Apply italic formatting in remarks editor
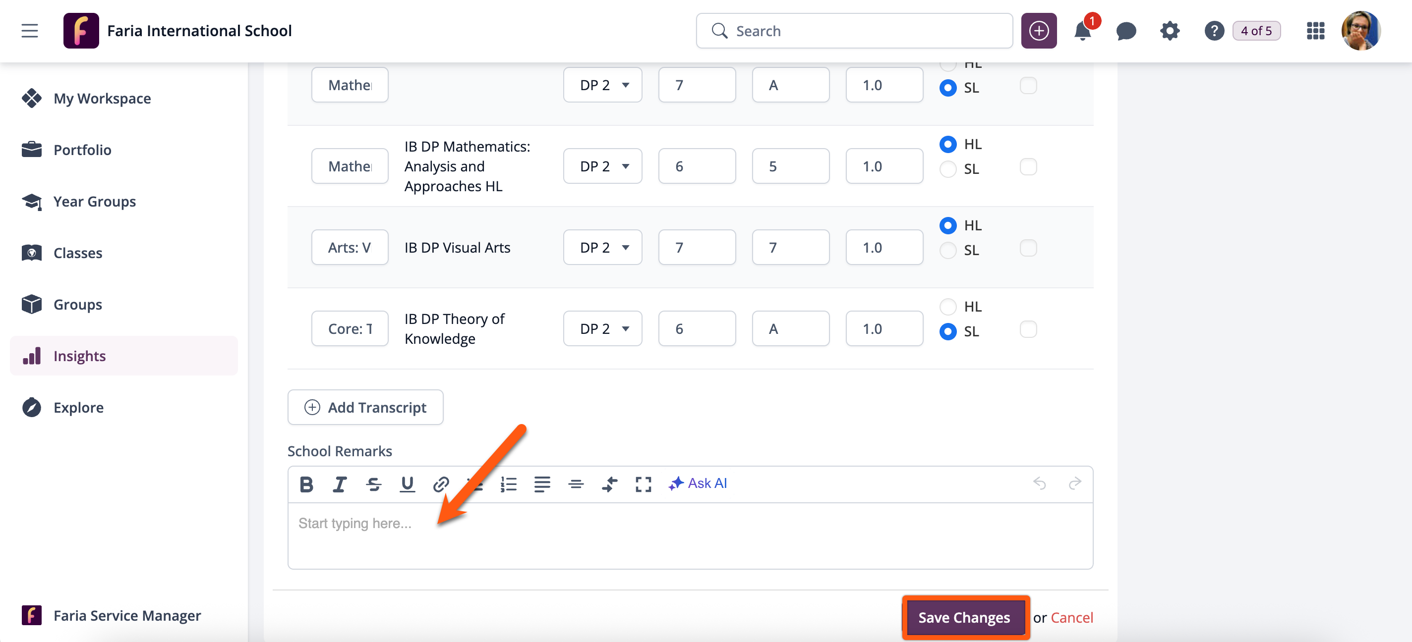Screen dimensions: 1412x642 coord(340,484)
